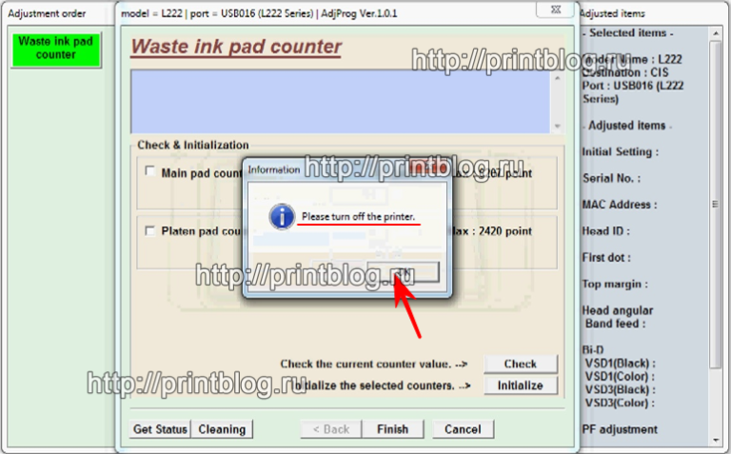Click the Get Status button
731x454 pixels.
tap(160, 429)
